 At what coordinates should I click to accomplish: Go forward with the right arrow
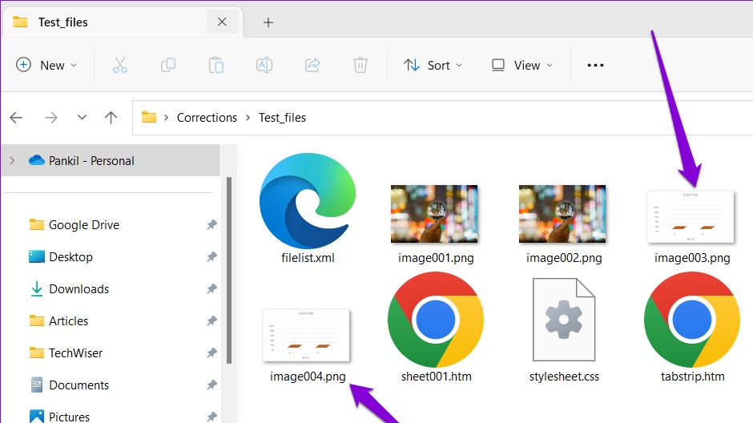click(51, 118)
